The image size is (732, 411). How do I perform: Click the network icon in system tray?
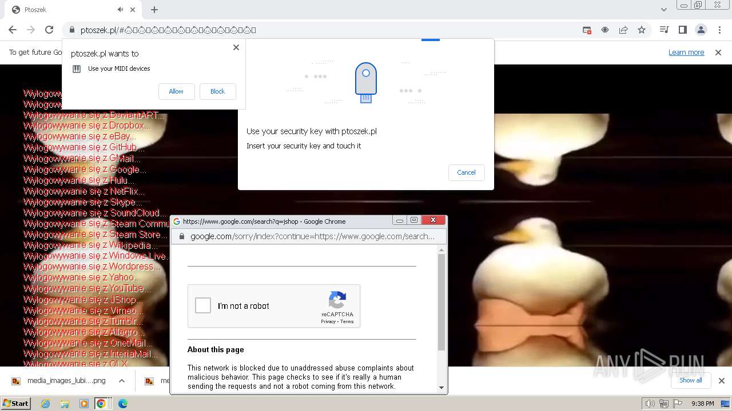(664, 404)
